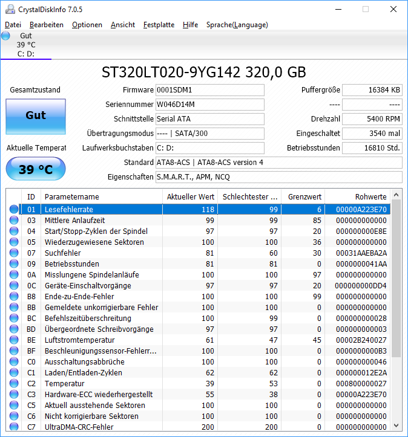408x437 pixels.
Task: Click the status orb for Hardware-ECC wiederhergestellt
Action: 14,394
